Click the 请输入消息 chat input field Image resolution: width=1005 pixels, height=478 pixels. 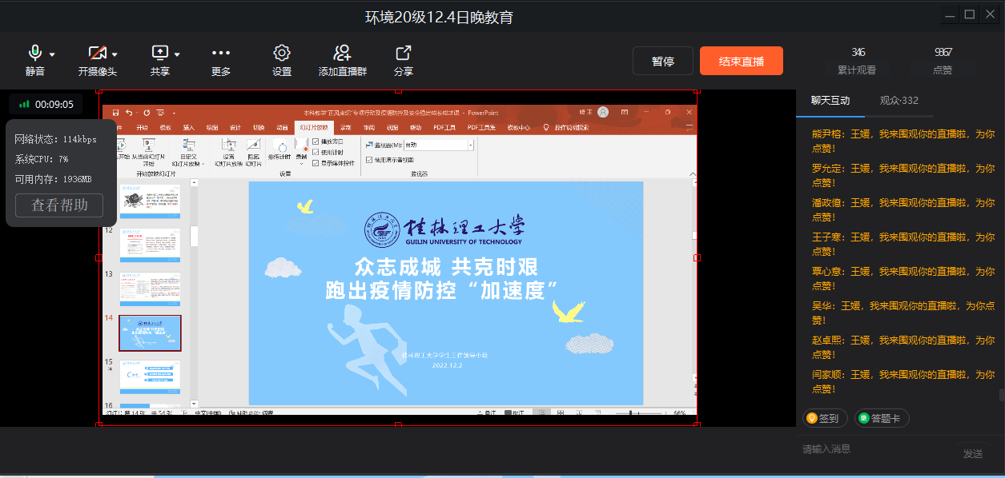[x=873, y=449]
